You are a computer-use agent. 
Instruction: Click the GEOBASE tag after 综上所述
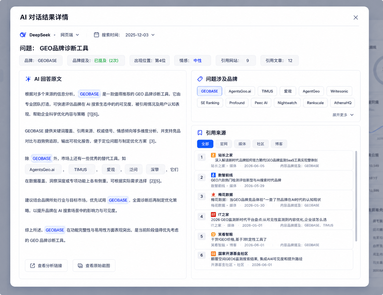55,230
